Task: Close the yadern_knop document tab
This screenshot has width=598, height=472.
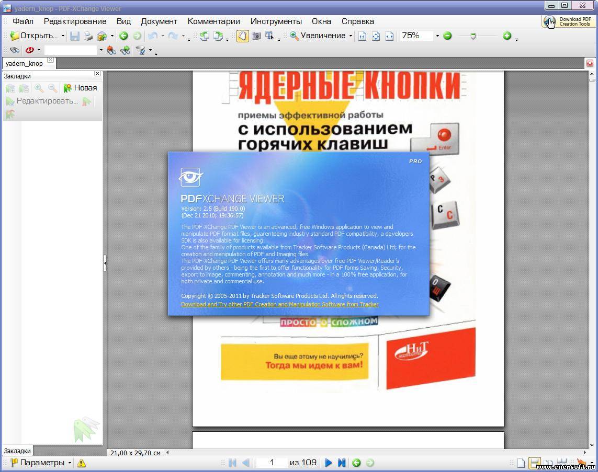Action: tap(50, 60)
